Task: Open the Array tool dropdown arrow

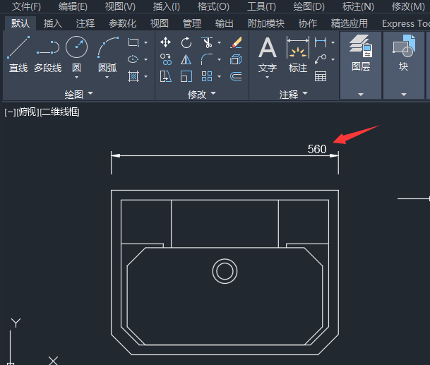Action: click(220, 76)
